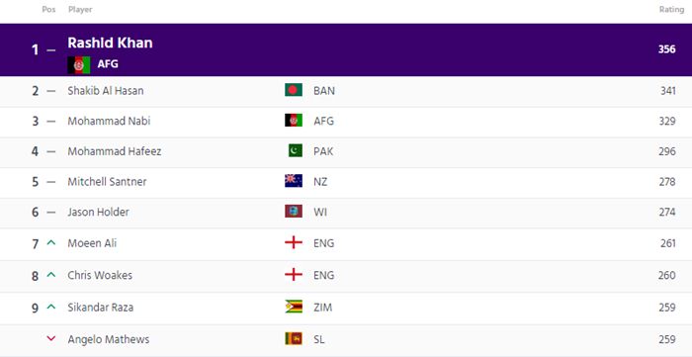Open Shakib Al Hasan's player profile
Screen dimensions: 692x357
tap(106, 90)
